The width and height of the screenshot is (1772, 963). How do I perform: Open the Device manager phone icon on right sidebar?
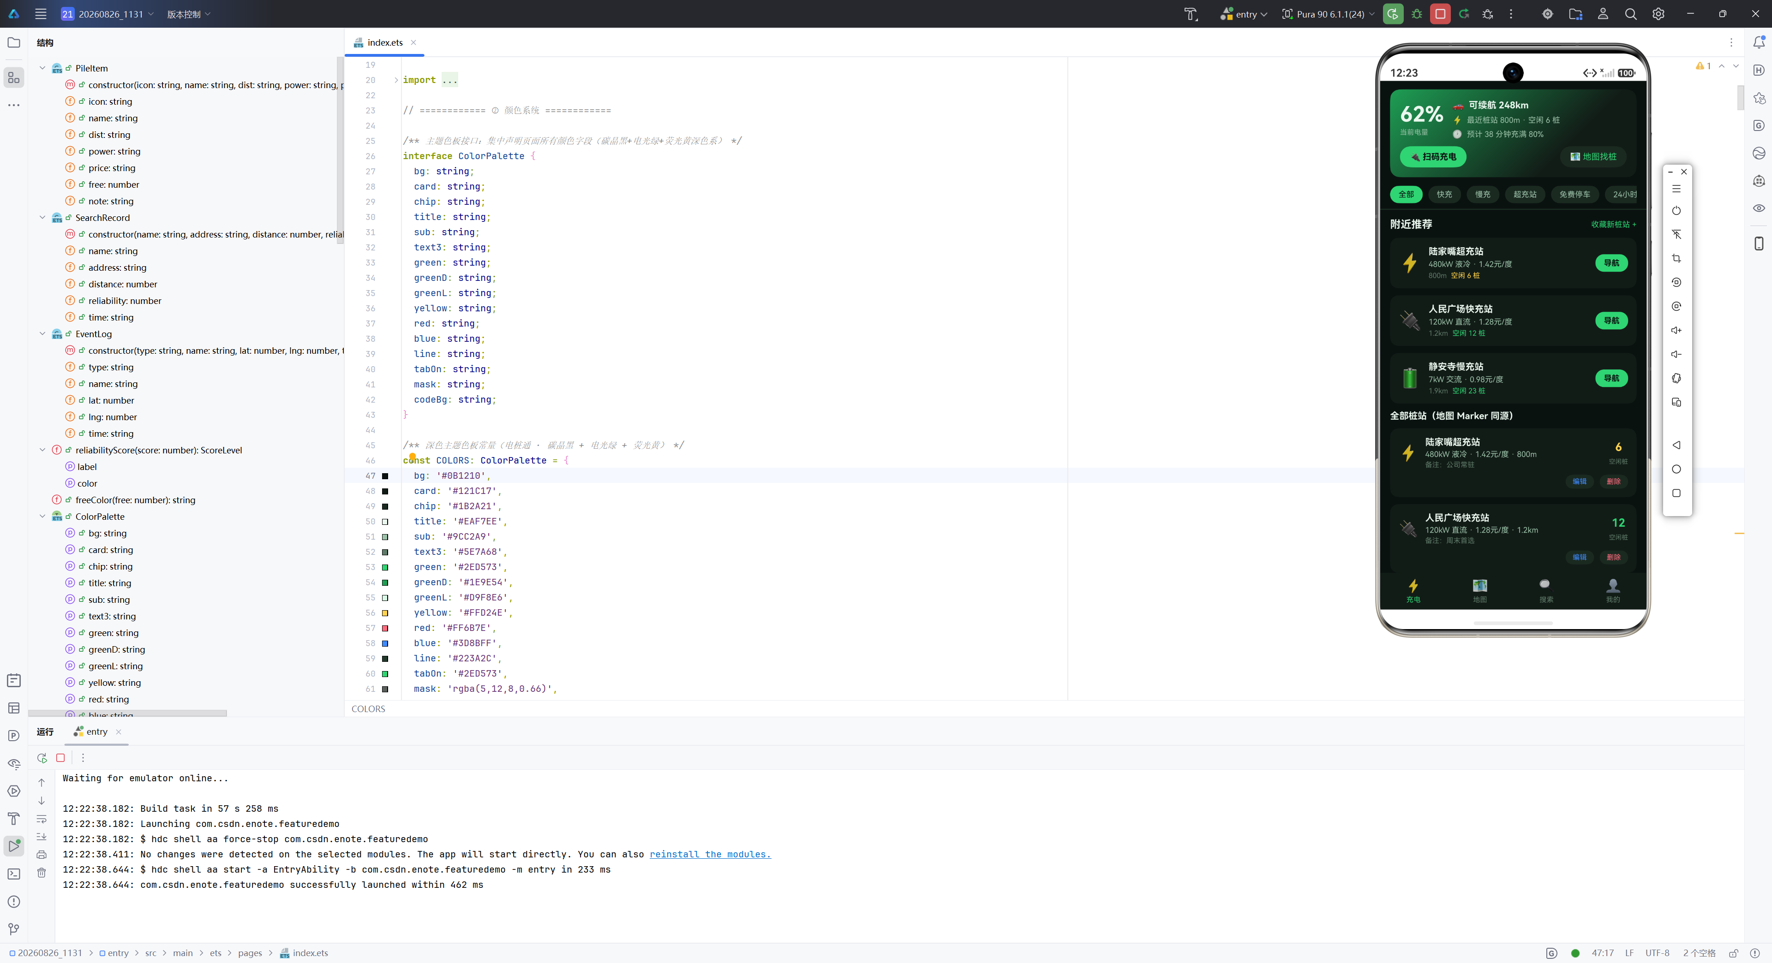(x=1759, y=244)
